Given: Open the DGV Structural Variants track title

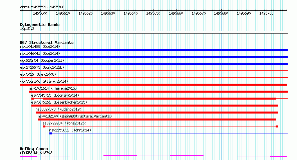Looking at the screenshot, I should [47, 42].
